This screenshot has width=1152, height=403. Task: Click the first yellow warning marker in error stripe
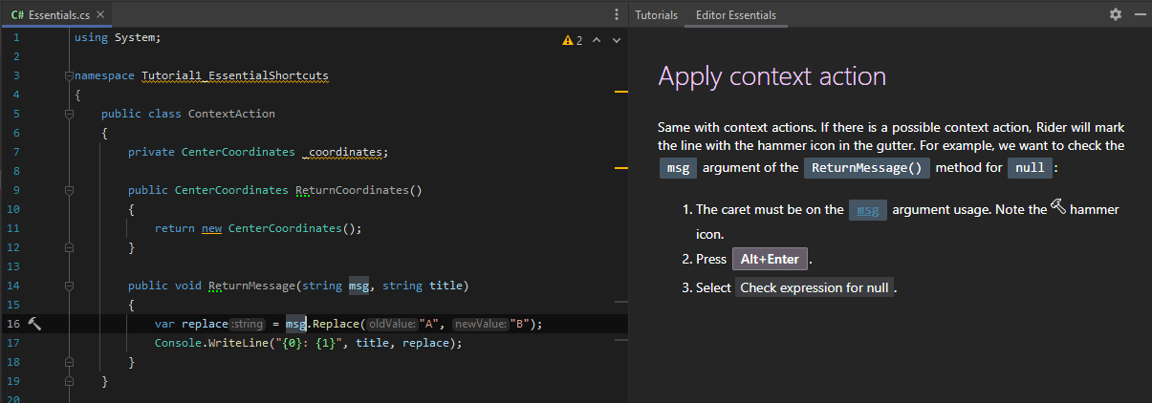click(620, 92)
